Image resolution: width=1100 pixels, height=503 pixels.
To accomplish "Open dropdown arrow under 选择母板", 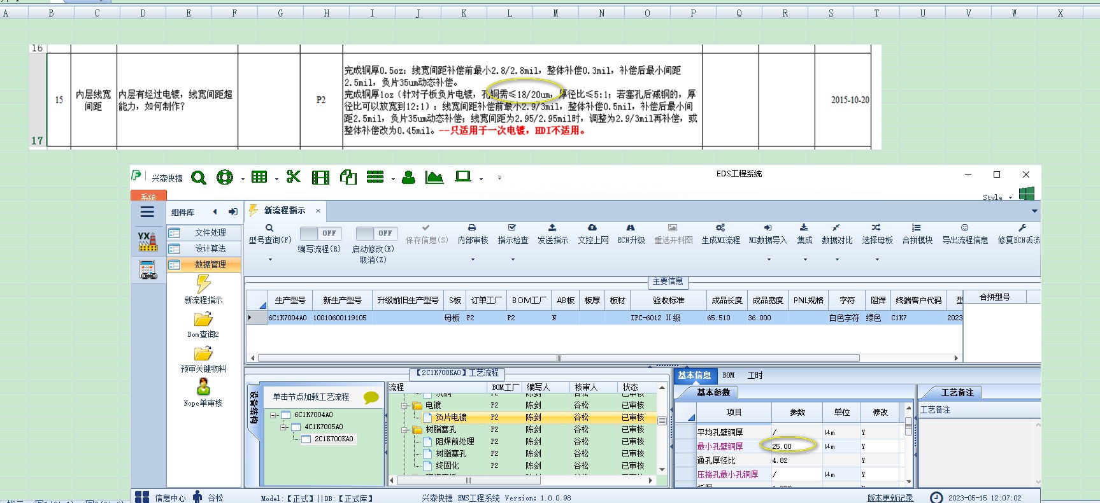I will click(x=877, y=259).
